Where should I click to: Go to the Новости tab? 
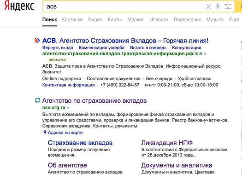[x=159, y=20]
